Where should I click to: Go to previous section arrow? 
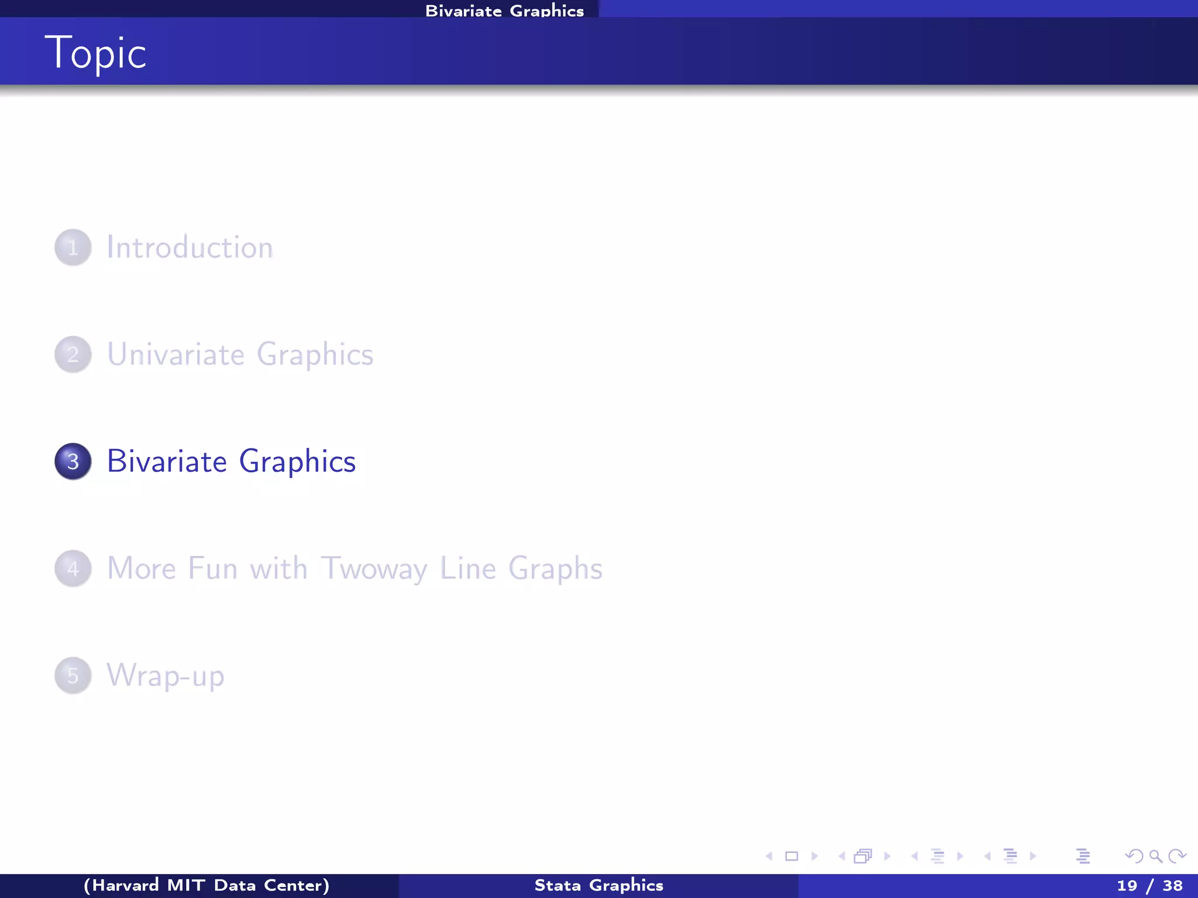[x=987, y=856]
